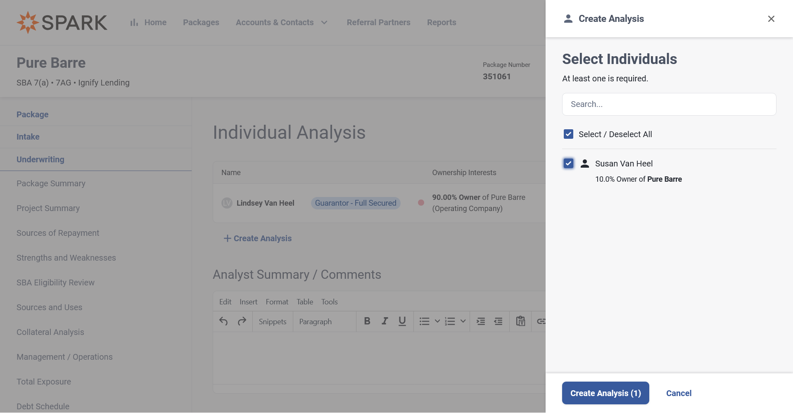Click the Search individuals input field
Viewport: 793px width, 413px height.
[669, 104]
